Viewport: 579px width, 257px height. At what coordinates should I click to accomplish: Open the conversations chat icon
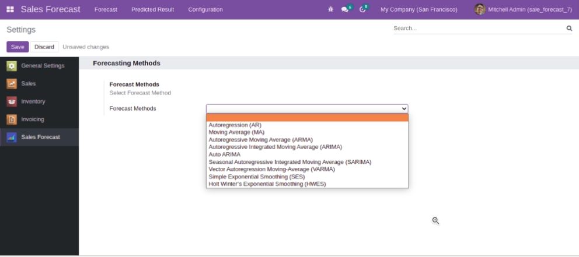tap(345, 10)
